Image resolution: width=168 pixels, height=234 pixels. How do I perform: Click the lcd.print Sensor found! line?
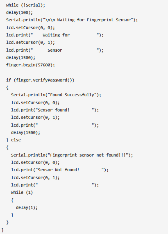coord(55,110)
